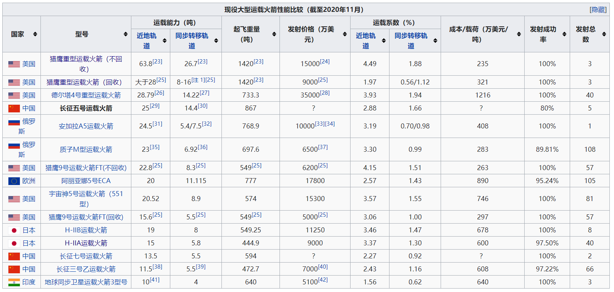The width and height of the screenshot is (614, 292).
Task: Open citation [29] beside 长征五号 payload 25
Action: click(155, 106)
